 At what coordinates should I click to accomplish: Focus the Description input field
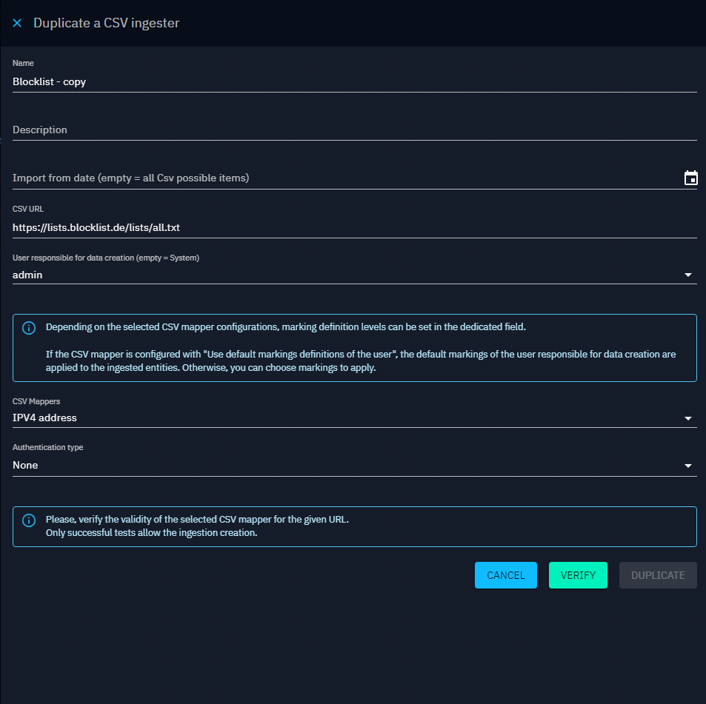(354, 130)
